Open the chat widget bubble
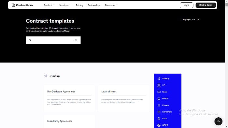 (218, 121)
